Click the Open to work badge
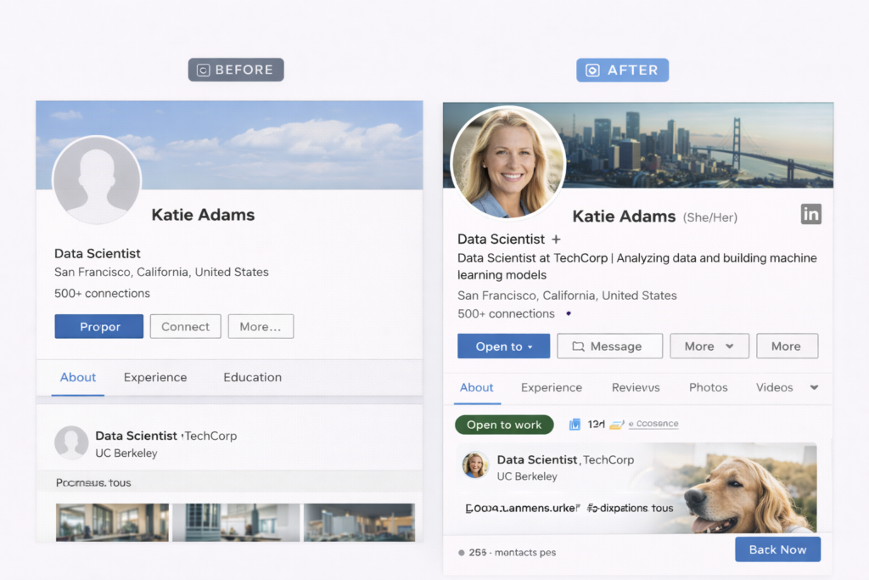869x580 pixels. [504, 423]
